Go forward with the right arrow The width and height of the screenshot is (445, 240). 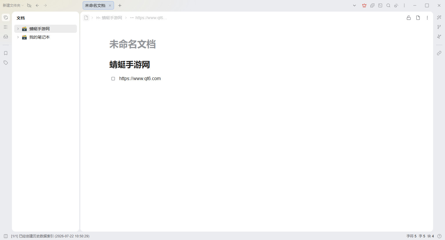[x=45, y=6]
